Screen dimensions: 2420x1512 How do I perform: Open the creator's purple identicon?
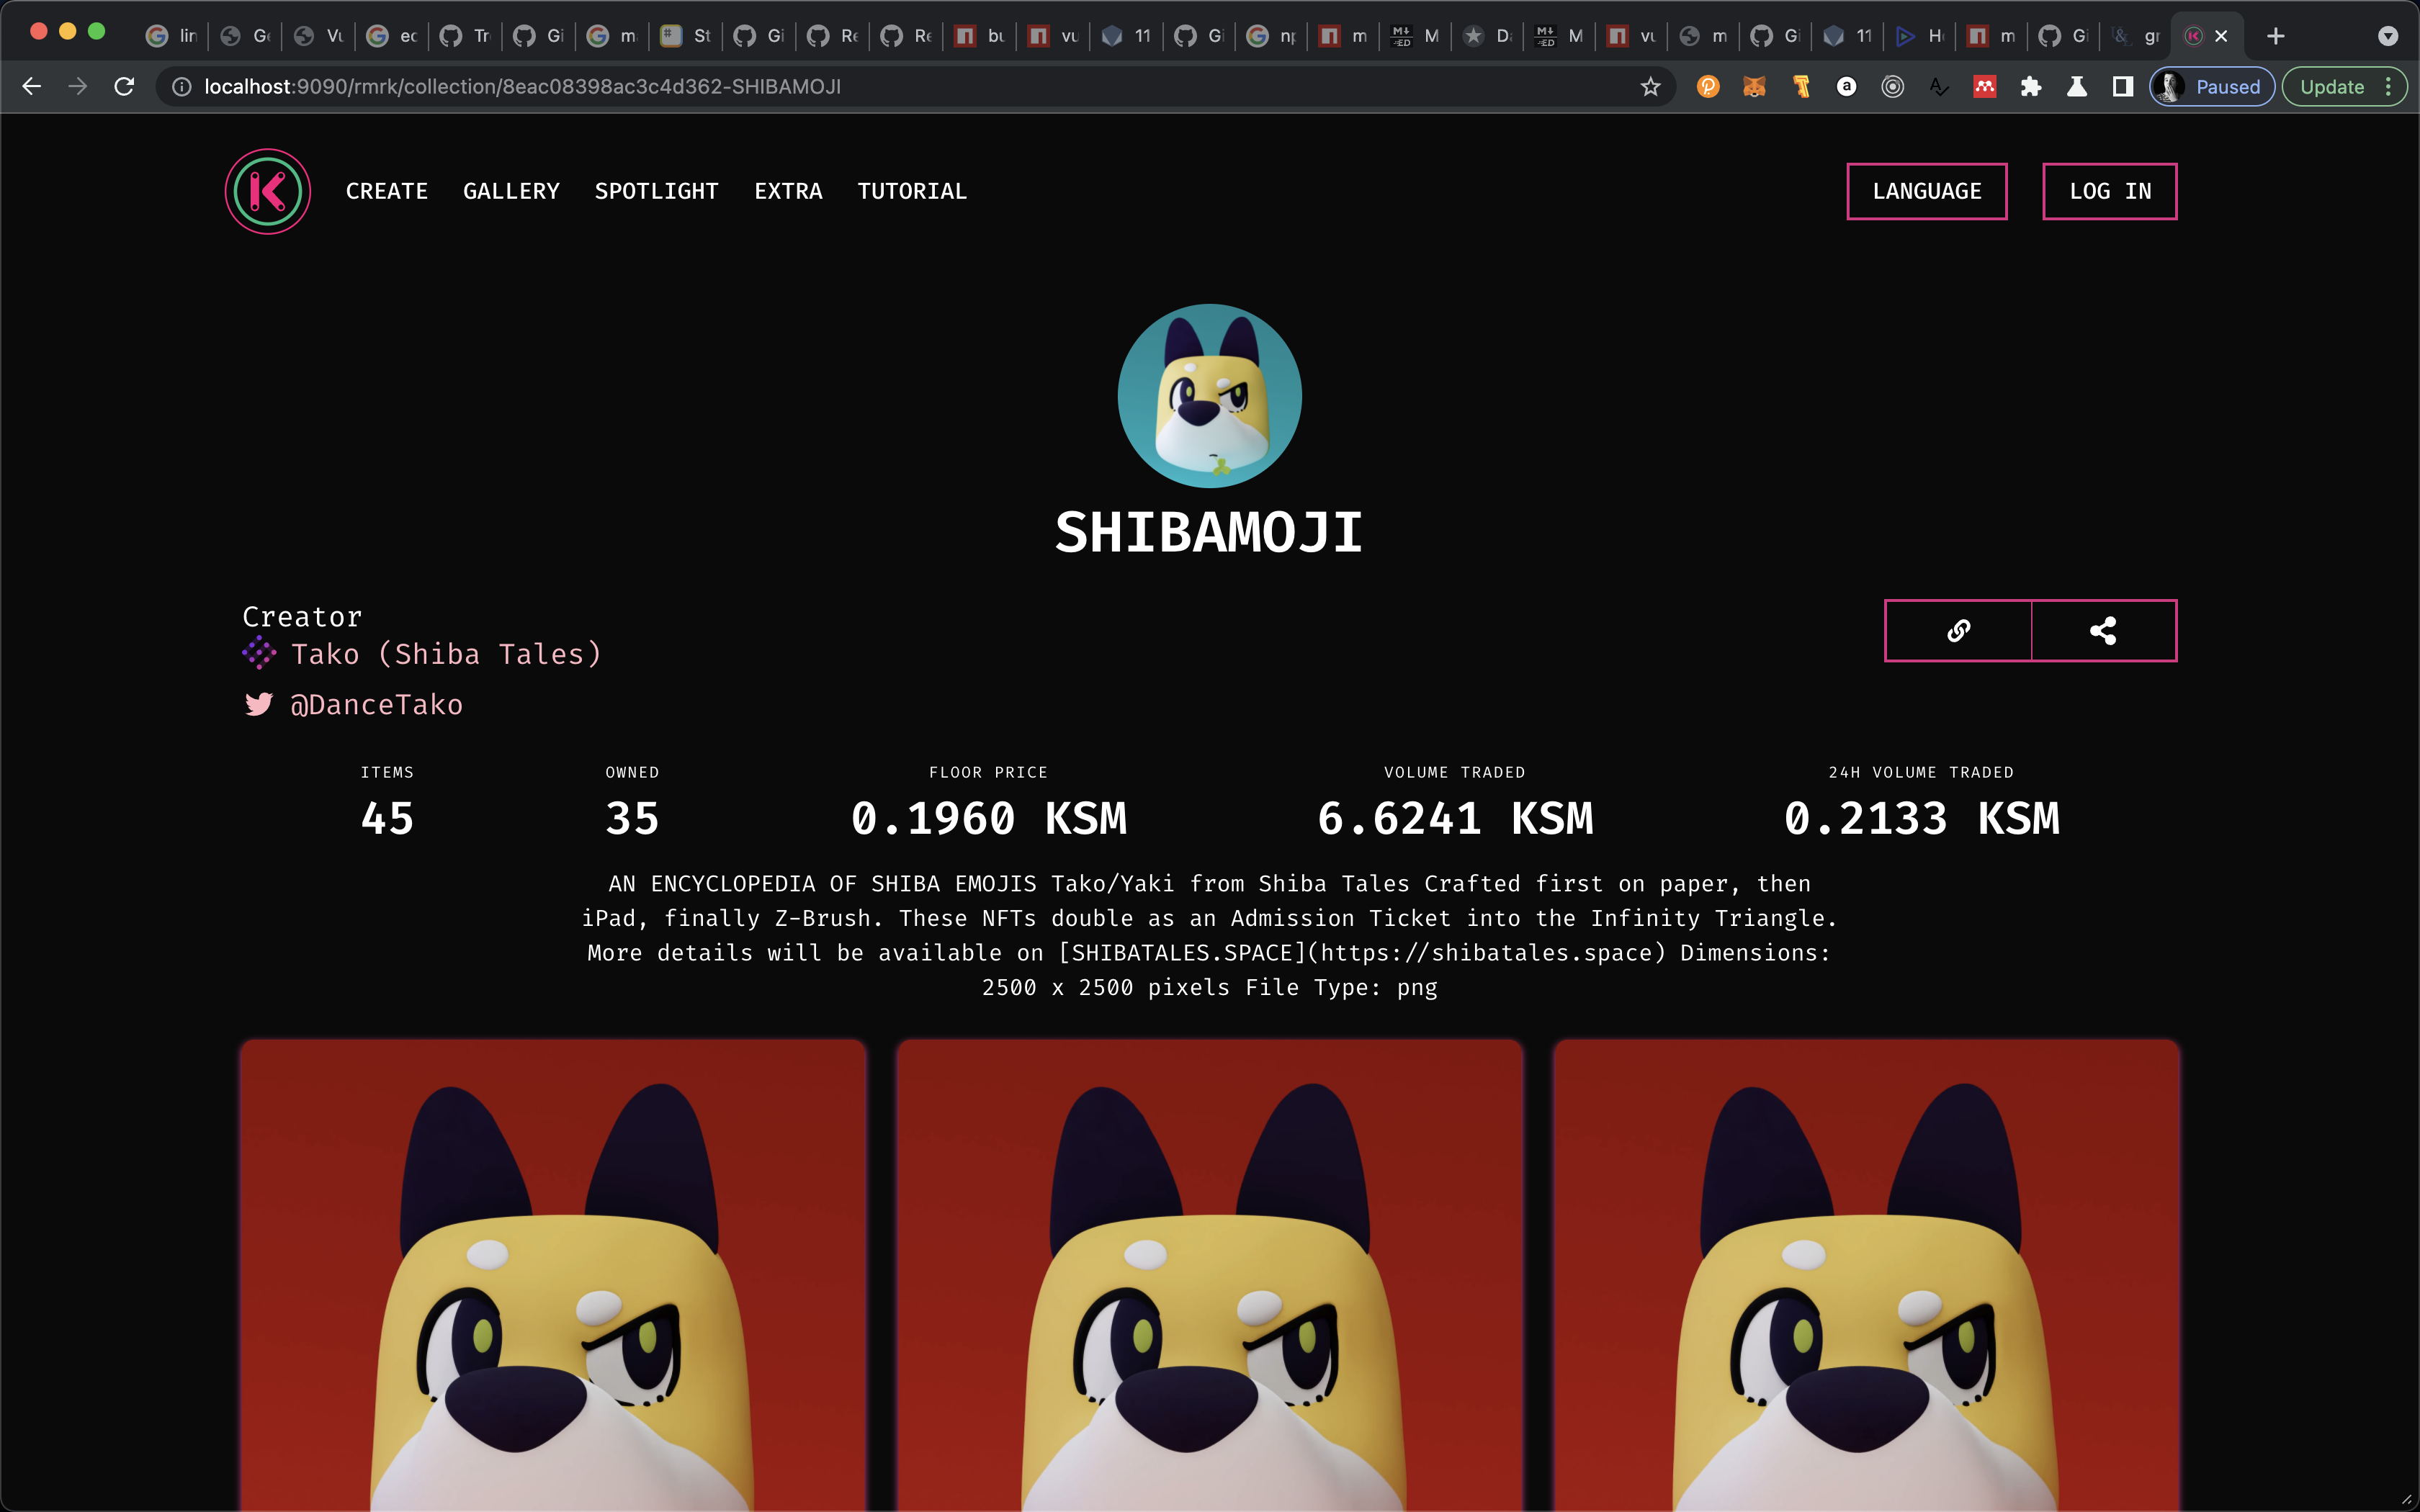click(x=259, y=654)
